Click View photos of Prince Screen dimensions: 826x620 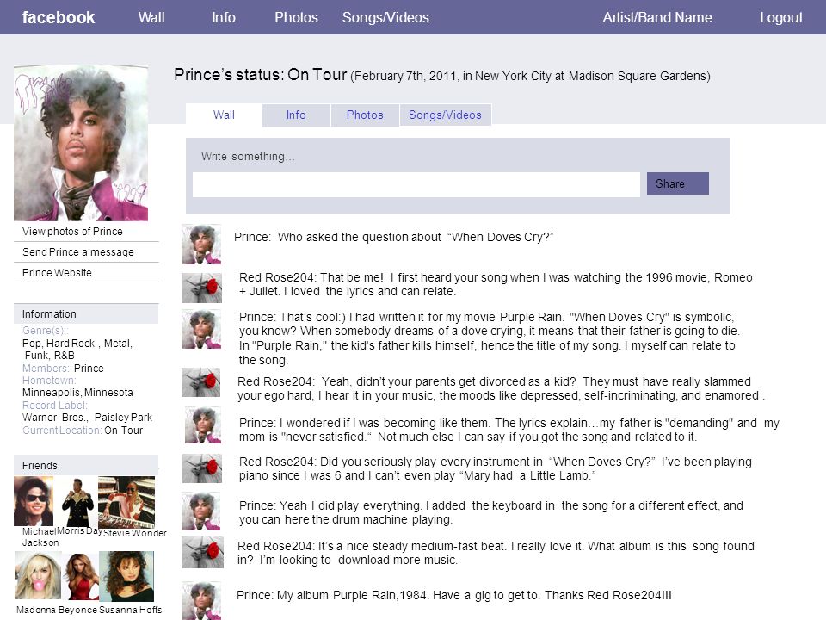72,232
